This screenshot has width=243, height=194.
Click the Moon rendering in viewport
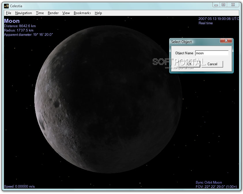(x=108, y=99)
